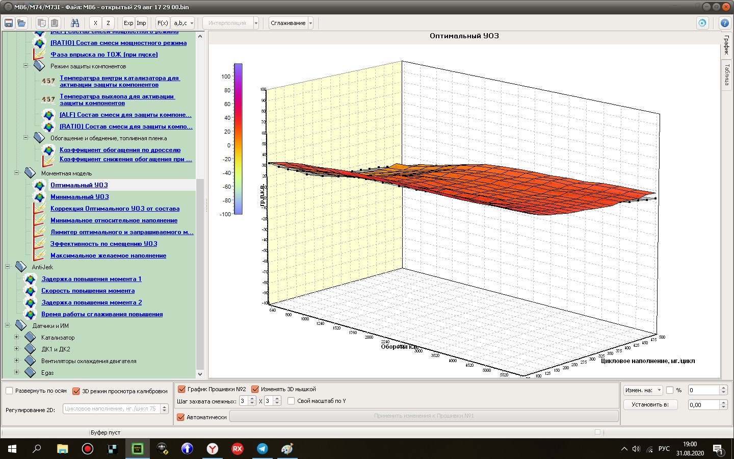
Task: Expand the Egas node
Action: click(17, 372)
